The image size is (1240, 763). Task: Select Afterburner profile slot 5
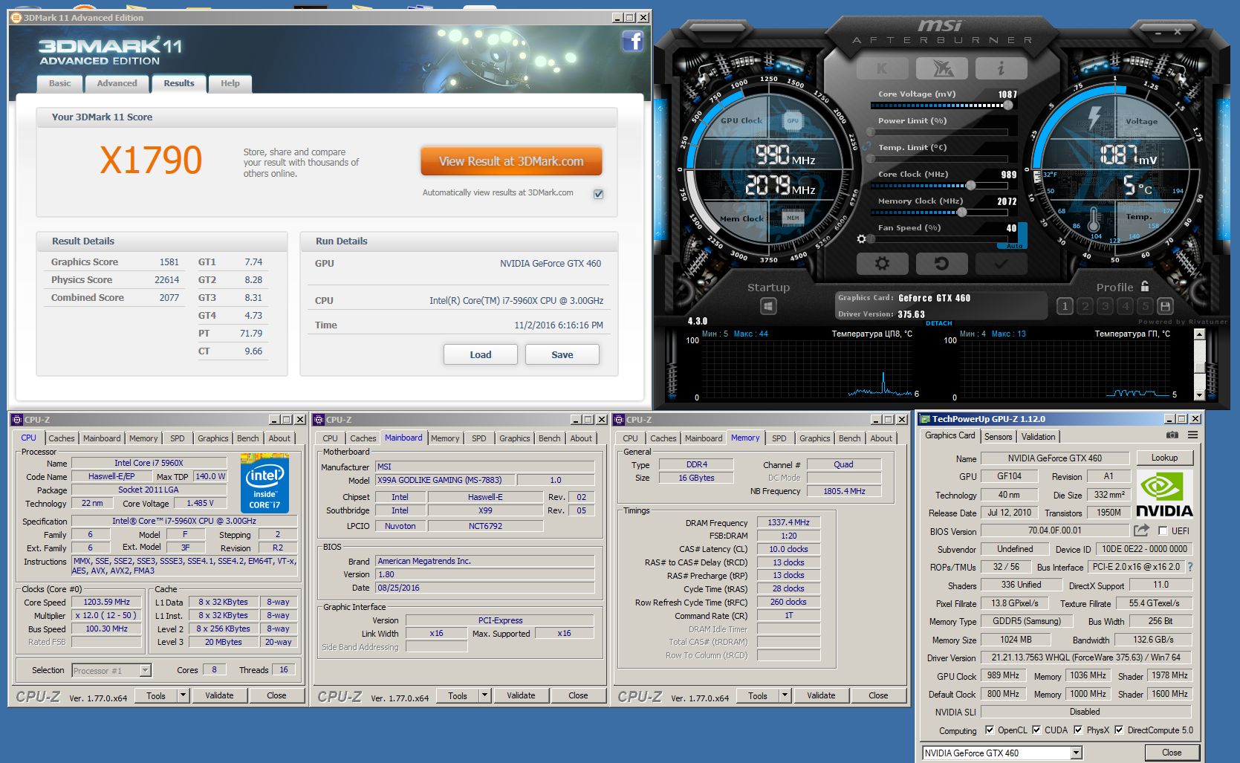1145,306
